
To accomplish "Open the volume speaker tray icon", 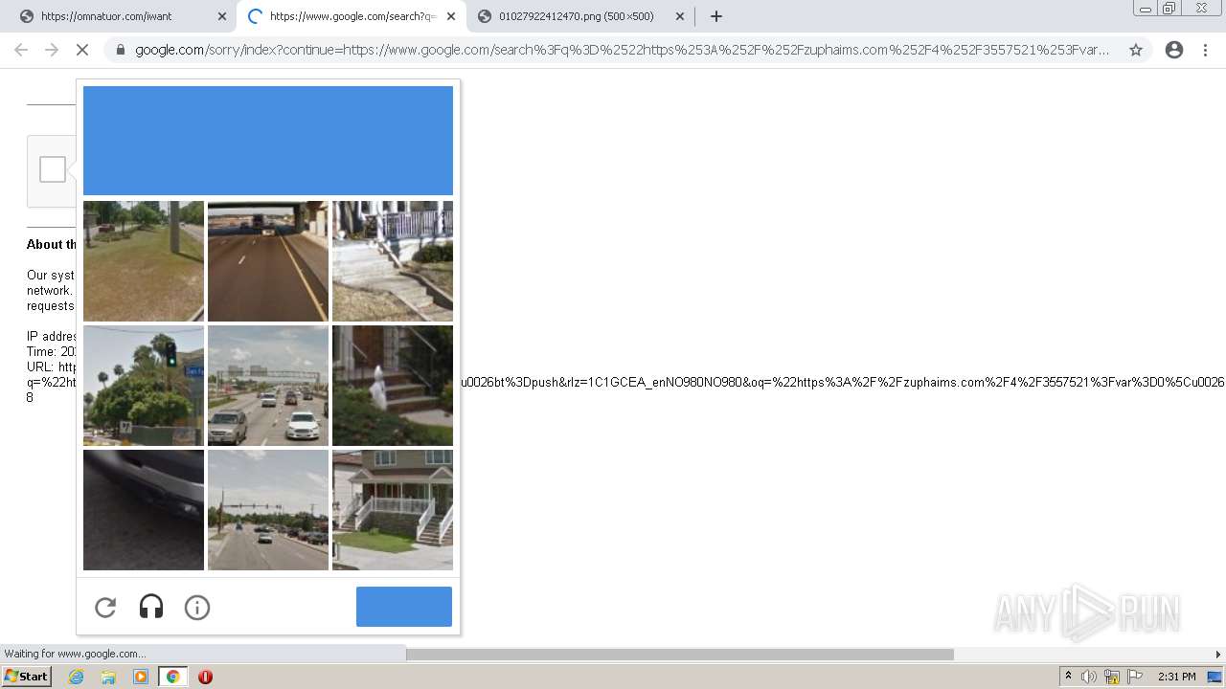I will [x=1089, y=677].
